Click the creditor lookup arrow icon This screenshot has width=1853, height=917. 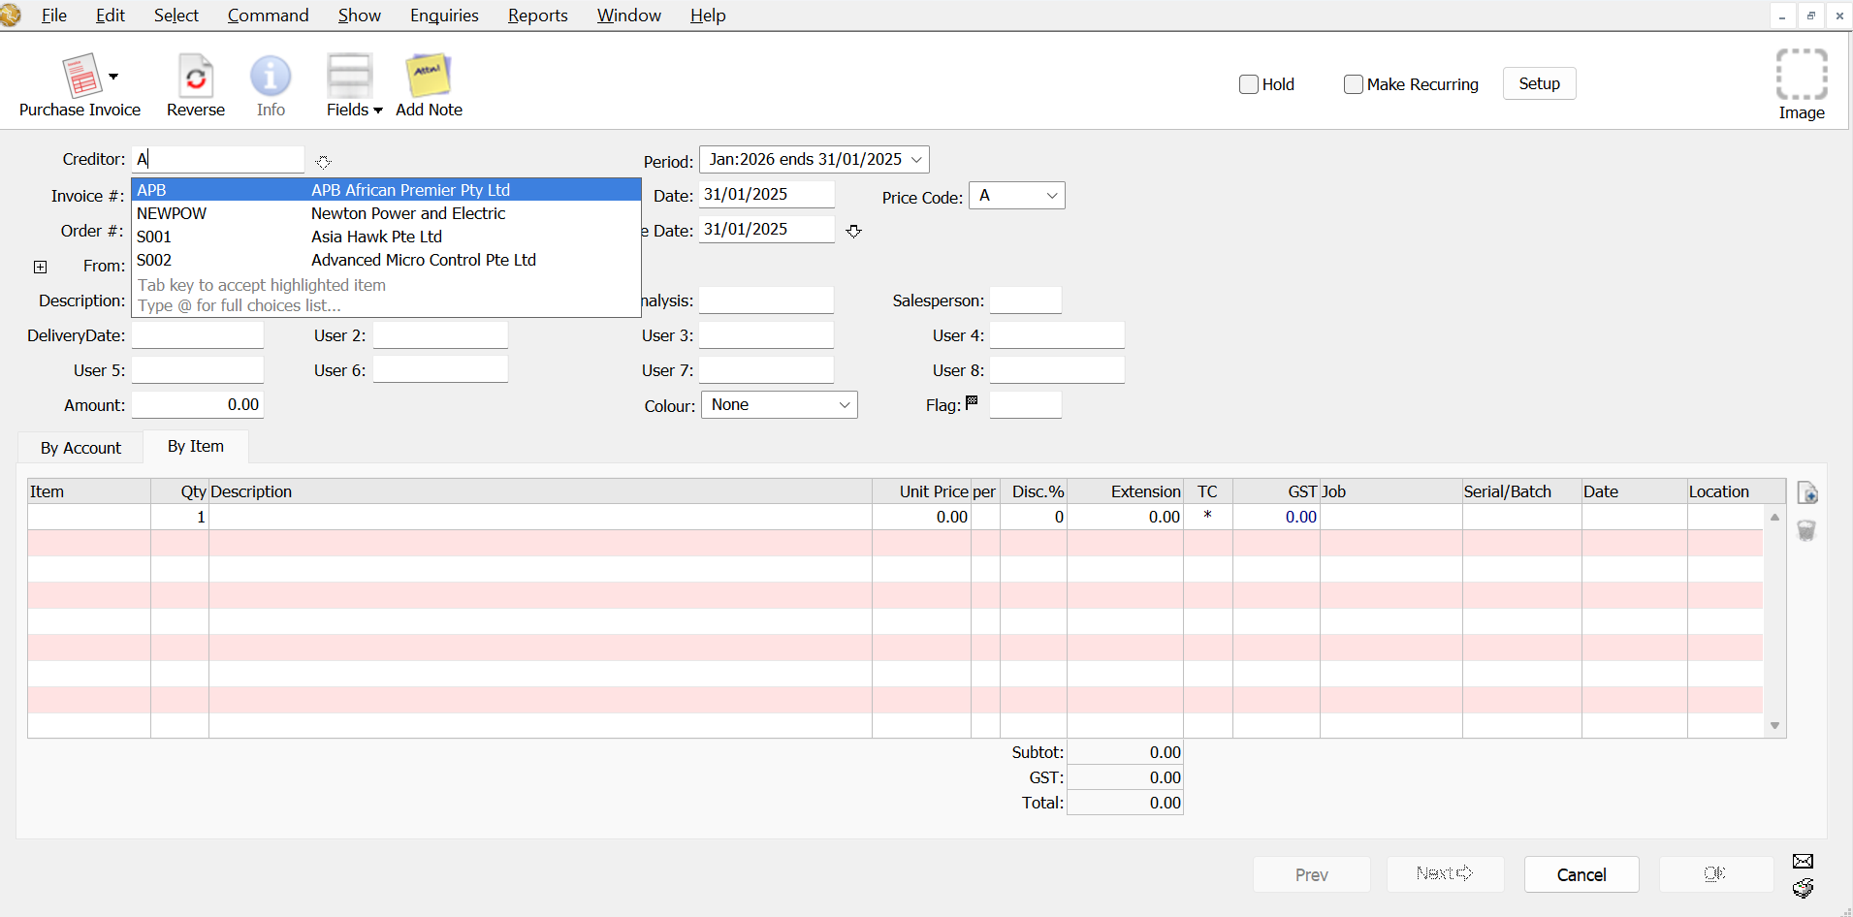tap(323, 162)
